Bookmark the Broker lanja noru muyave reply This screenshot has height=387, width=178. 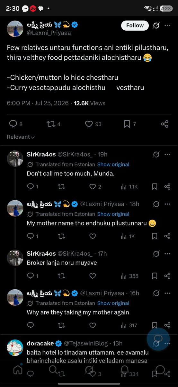click(x=155, y=276)
